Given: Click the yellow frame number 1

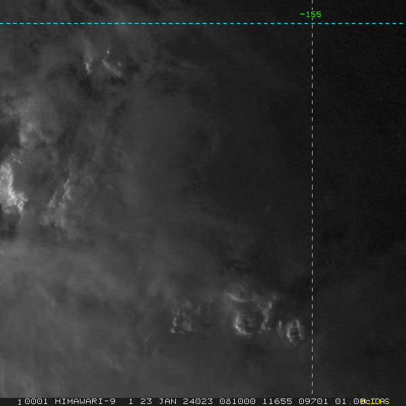Looking at the screenshot, I should [x=20, y=402].
